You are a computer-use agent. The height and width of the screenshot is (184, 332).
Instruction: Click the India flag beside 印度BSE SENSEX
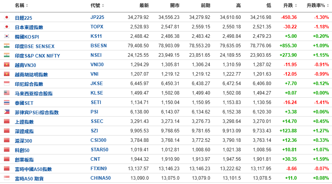tap(6, 46)
